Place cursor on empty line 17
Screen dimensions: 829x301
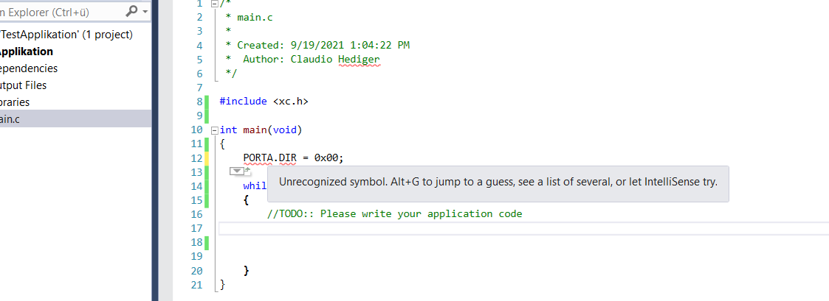523,228
